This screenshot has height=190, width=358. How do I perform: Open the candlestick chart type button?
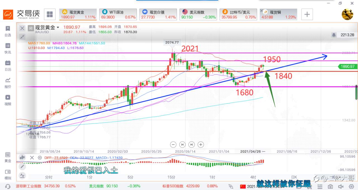click(x=22, y=157)
